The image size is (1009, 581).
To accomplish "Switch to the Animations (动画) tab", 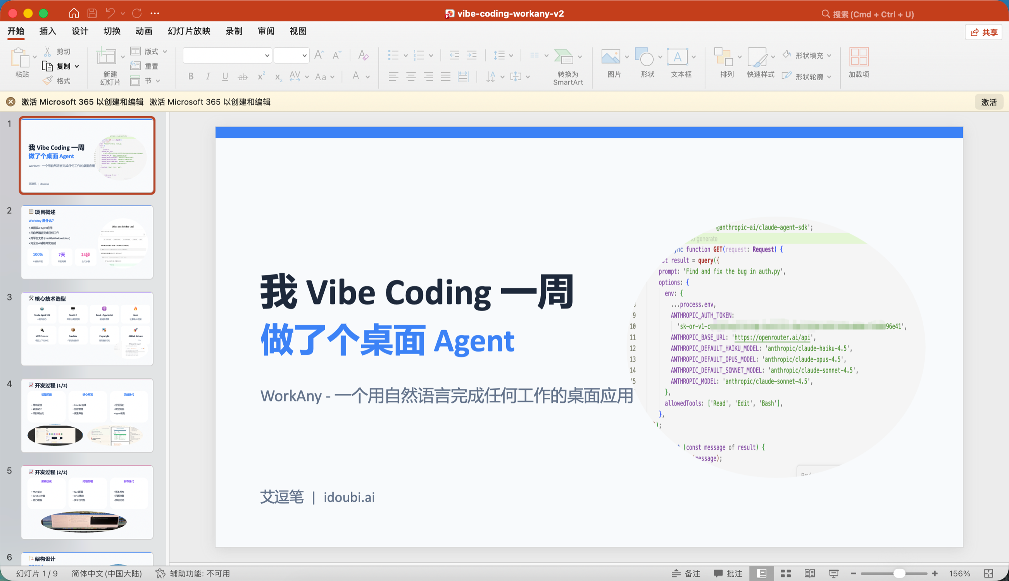I will [144, 31].
